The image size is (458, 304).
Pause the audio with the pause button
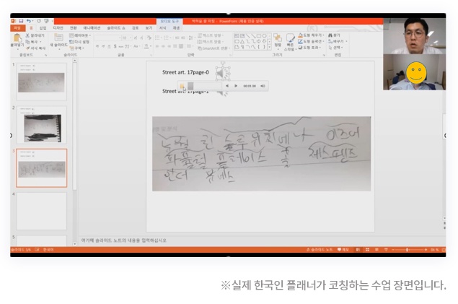coord(182,86)
